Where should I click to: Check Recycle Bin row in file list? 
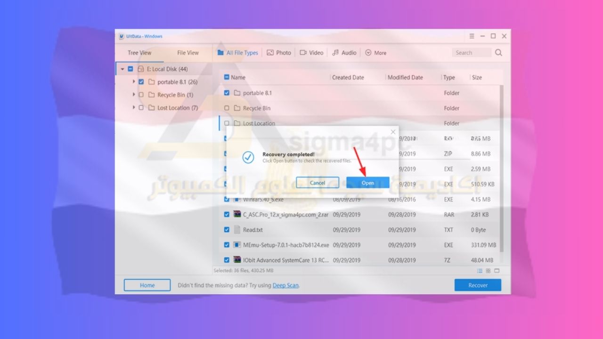227,108
